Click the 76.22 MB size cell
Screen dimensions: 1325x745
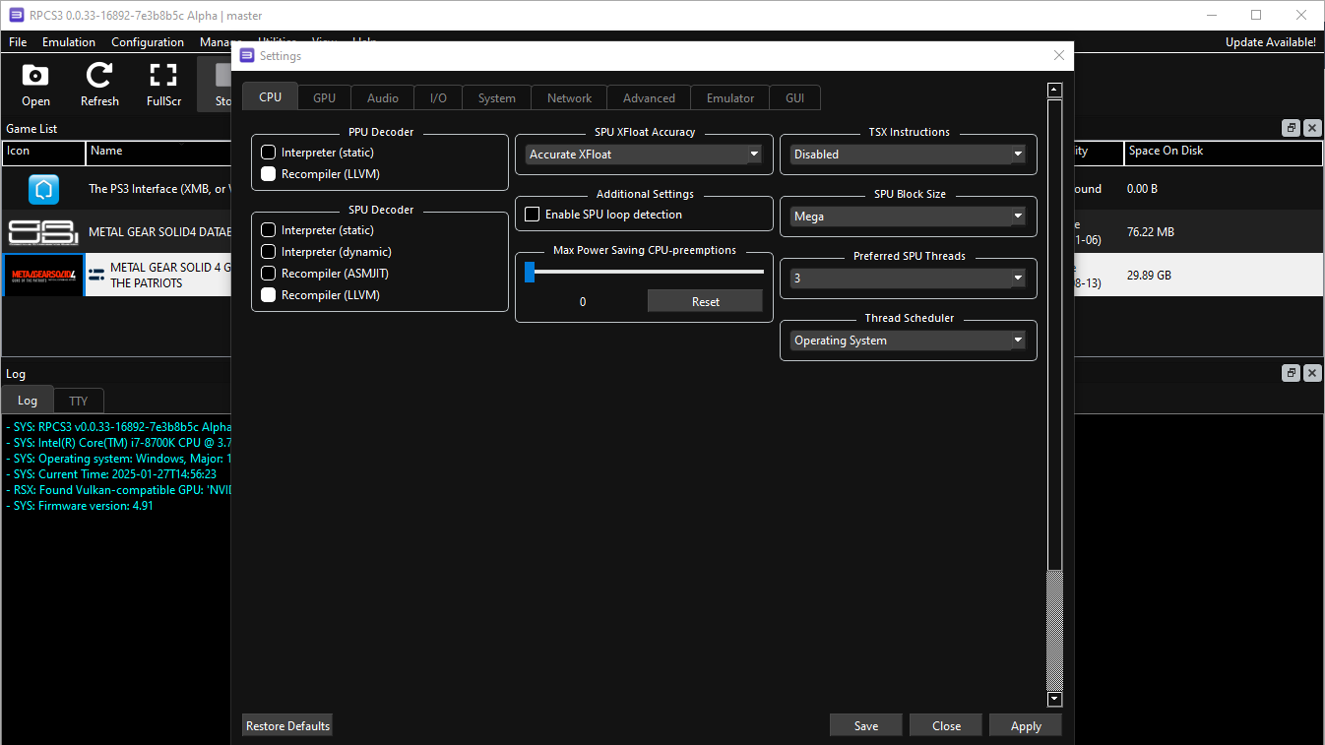1151,232
